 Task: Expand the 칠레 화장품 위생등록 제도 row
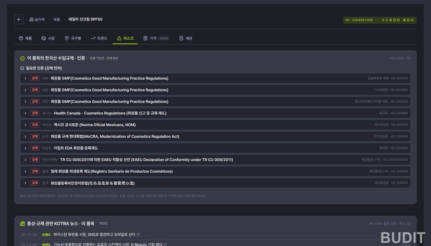215,171
